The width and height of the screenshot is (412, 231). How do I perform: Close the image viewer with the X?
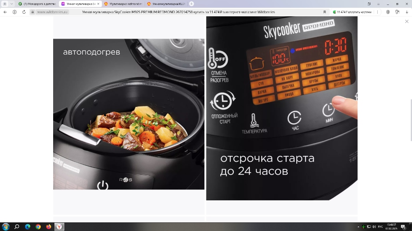tap(407, 21)
